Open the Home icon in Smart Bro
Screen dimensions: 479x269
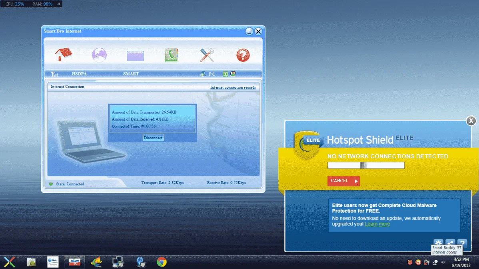[x=64, y=55]
